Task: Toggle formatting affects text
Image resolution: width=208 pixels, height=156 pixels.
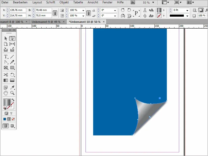Action: pos(11,113)
